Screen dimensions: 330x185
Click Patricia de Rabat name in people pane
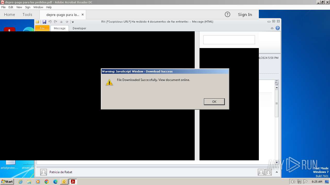pos(61,172)
